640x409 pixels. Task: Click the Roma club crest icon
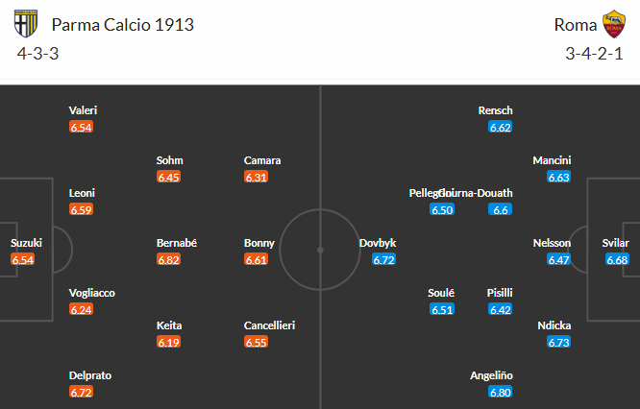point(612,24)
